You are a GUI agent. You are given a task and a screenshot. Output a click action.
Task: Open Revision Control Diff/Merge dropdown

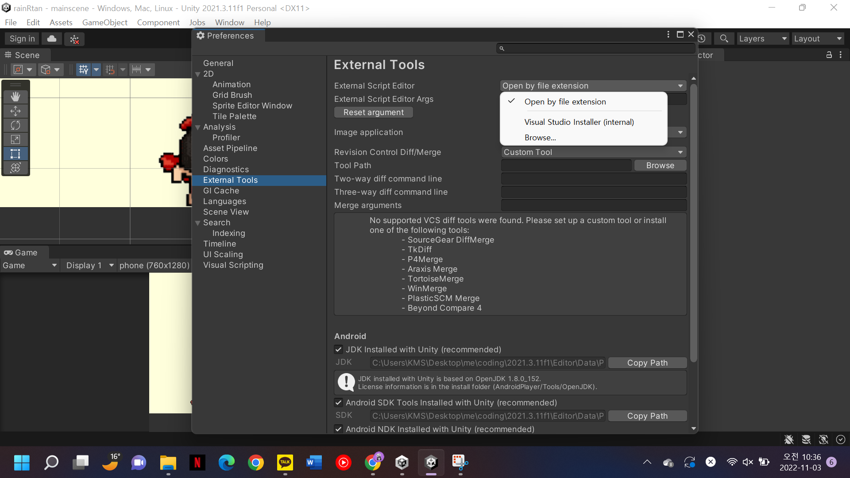(x=593, y=152)
